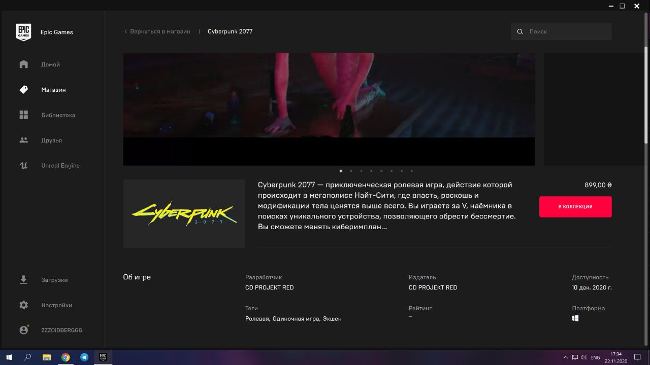Click release date 10 дек. 2020 г.
This screenshot has width=650, height=365.
592,287
